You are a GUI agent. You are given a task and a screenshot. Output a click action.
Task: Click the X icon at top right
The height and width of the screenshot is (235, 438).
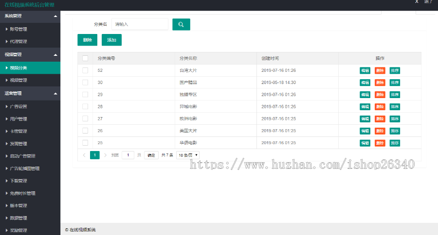417,1
